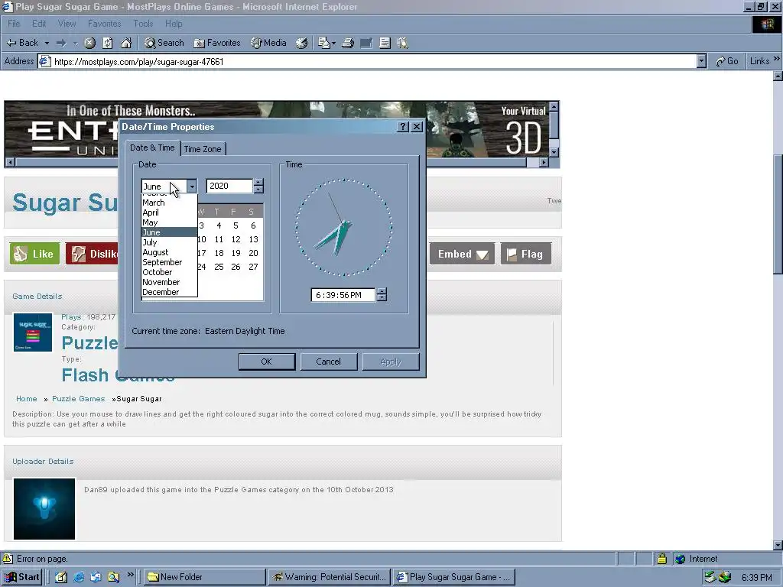Switch to Warning: Potential Security taskbar button

click(329, 577)
